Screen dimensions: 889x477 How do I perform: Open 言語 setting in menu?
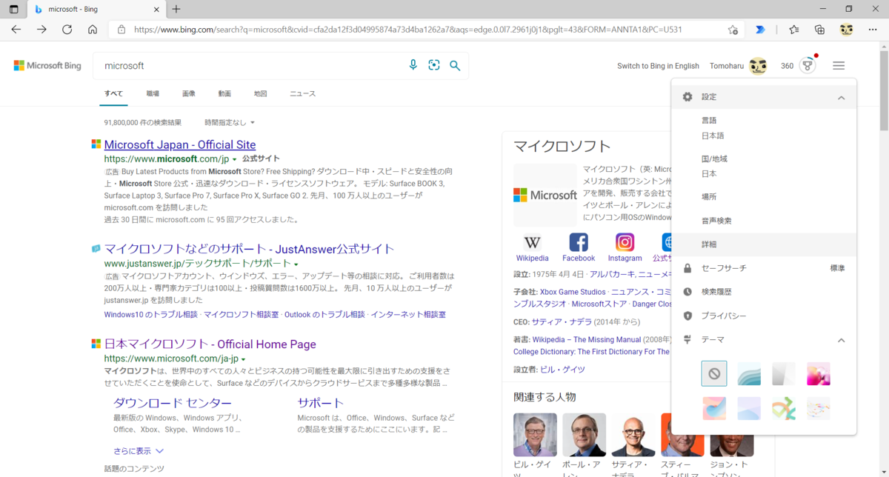click(x=764, y=127)
